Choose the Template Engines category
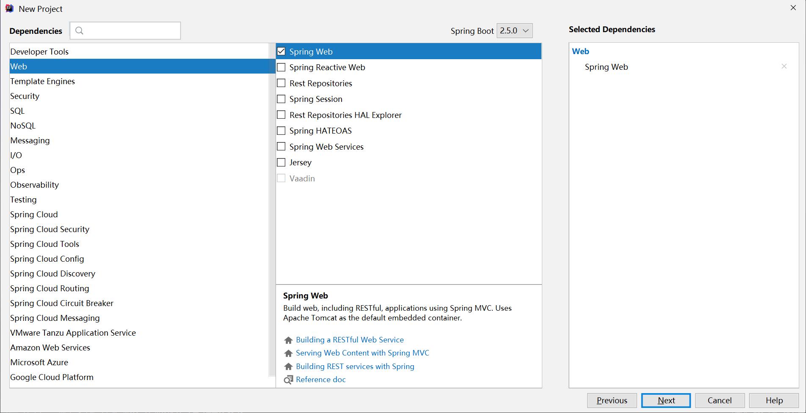The height and width of the screenshot is (413, 806). (x=139, y=81)
